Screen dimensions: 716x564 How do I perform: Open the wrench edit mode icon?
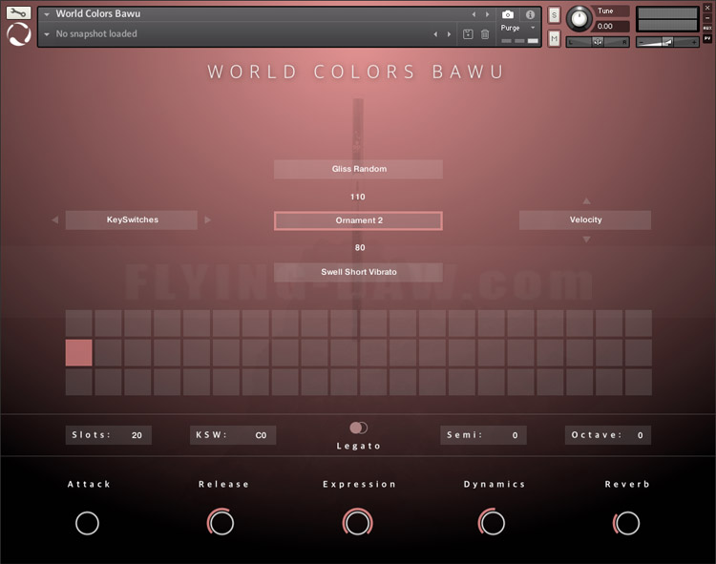pos(18,12)
